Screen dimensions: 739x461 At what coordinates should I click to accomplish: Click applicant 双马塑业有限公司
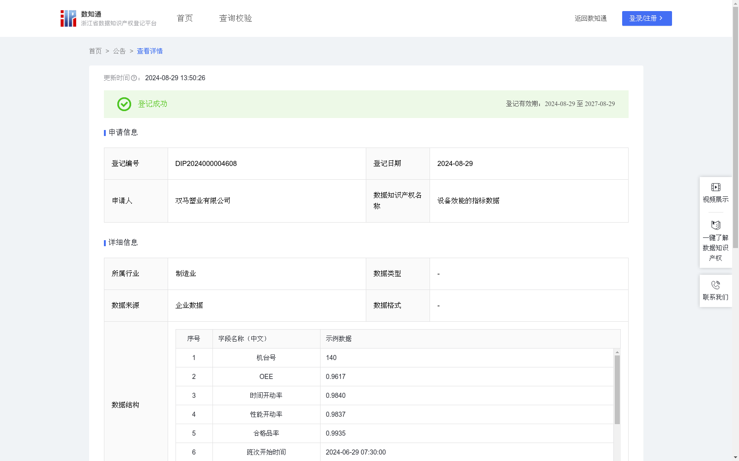(x=203, y=201)
